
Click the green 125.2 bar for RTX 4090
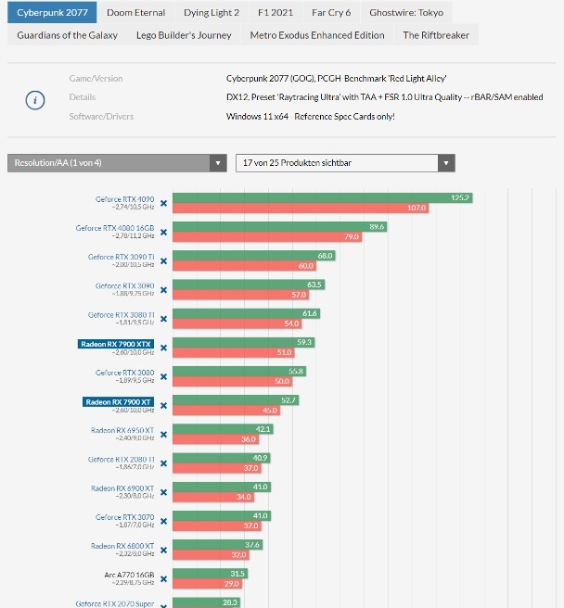[x=323, y=197]
